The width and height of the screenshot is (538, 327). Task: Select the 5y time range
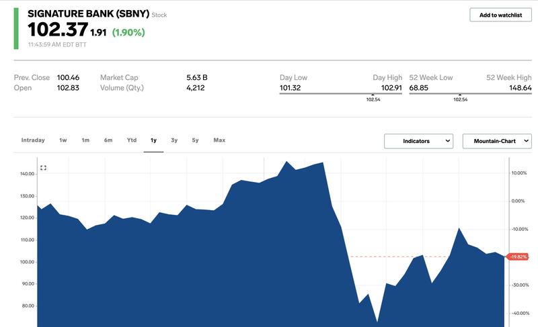pyautogui.click(x=195, y=140)
